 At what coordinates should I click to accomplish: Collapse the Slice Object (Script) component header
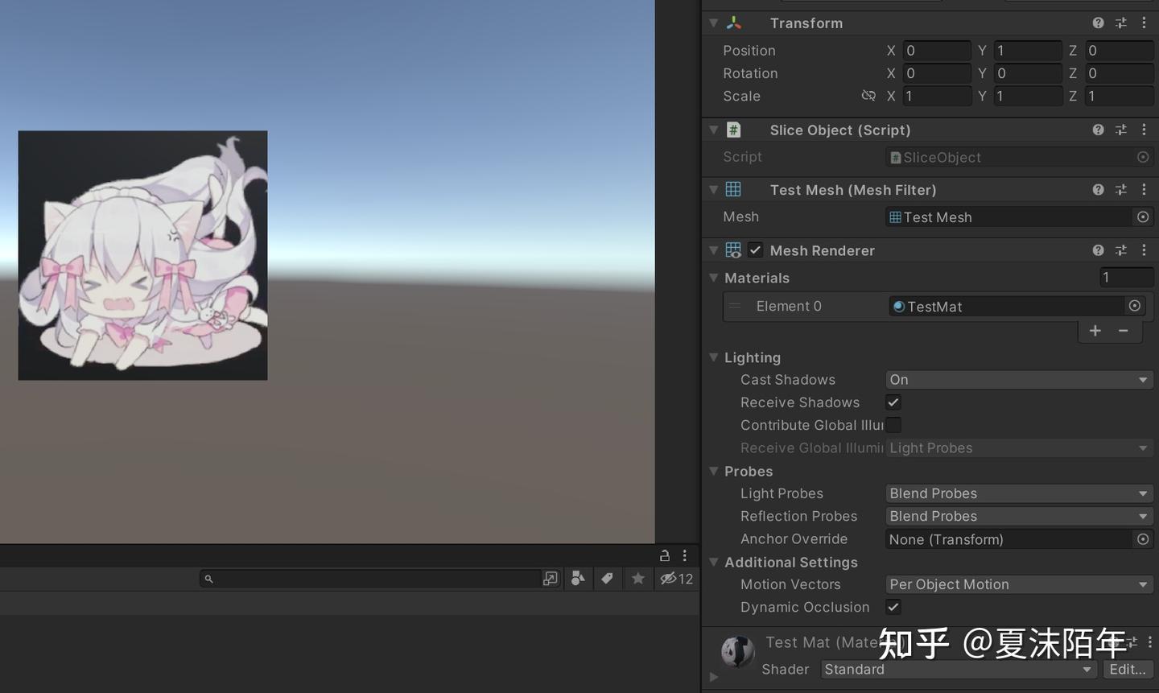tap(713, 130)
